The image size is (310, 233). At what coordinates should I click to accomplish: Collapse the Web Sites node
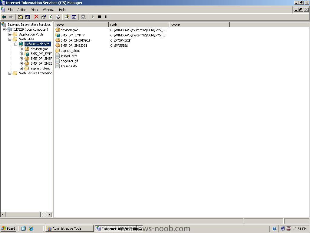click(10, 39)
